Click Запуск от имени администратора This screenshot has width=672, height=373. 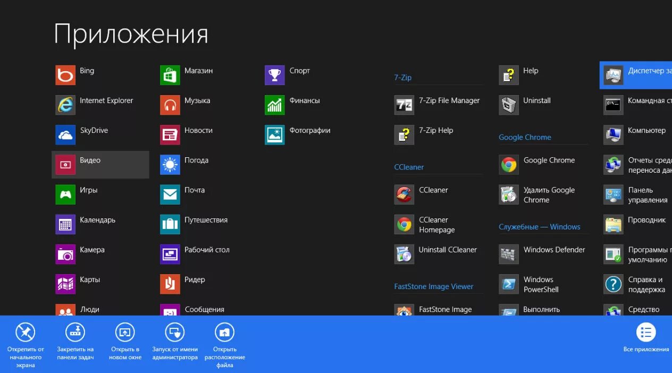click(175, 342)
